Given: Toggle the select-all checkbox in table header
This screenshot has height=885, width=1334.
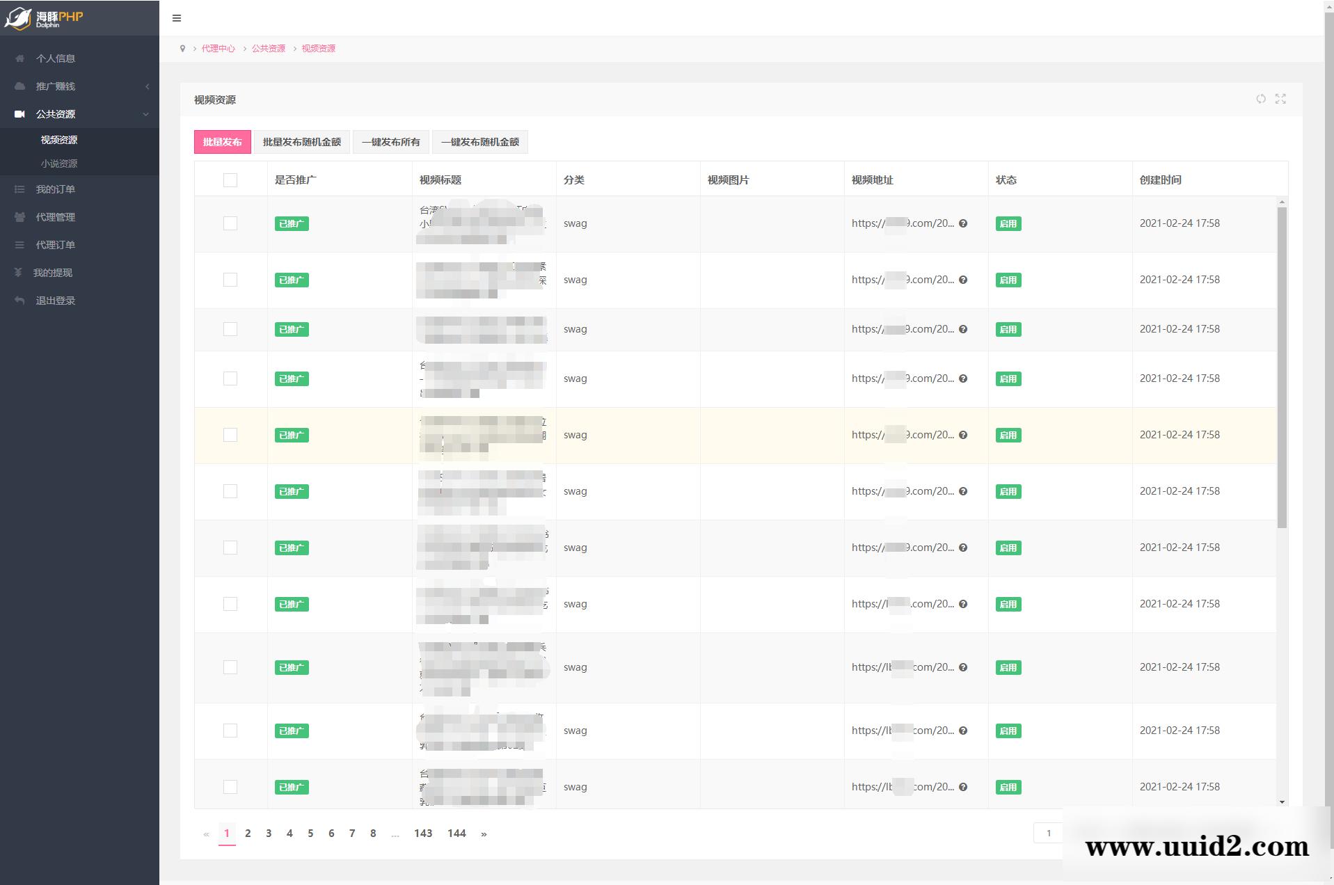Looking at the screenshot, I should [230, 180].
